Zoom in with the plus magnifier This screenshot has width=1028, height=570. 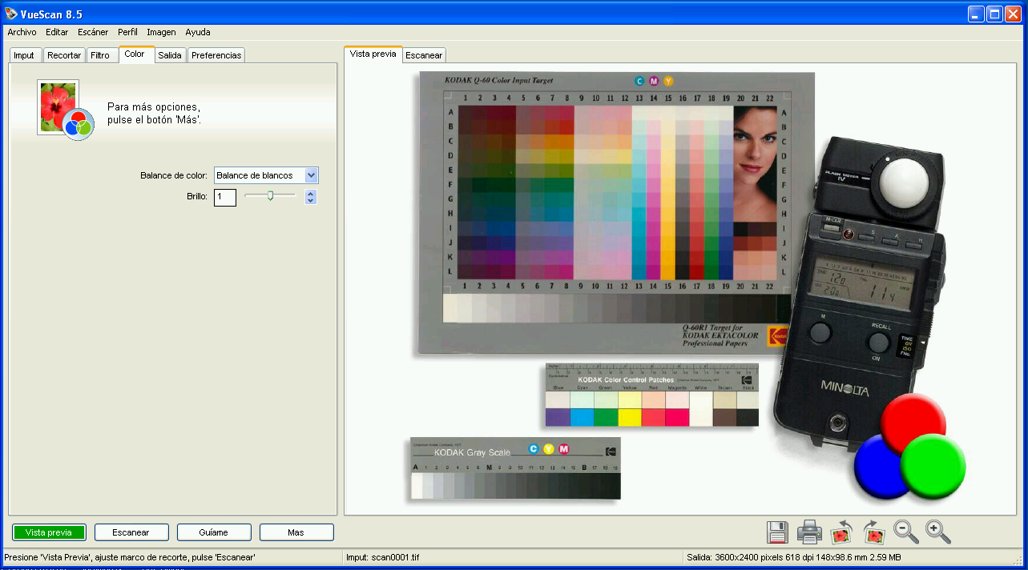click(x=938, y=532)
